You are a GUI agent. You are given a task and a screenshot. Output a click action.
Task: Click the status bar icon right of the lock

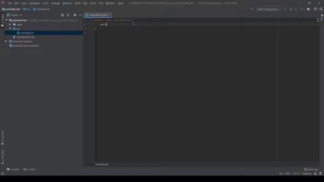[x=320, y=173]
